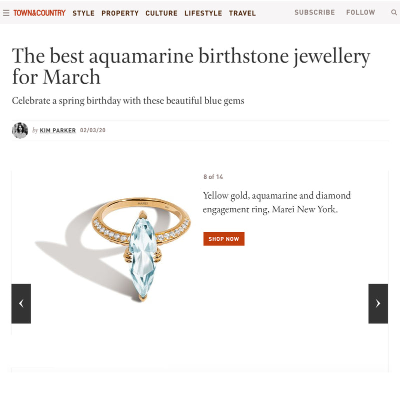This screenshot has height=401, width=400.
Task: Select the Culture menu item
Action: (161, 13)
